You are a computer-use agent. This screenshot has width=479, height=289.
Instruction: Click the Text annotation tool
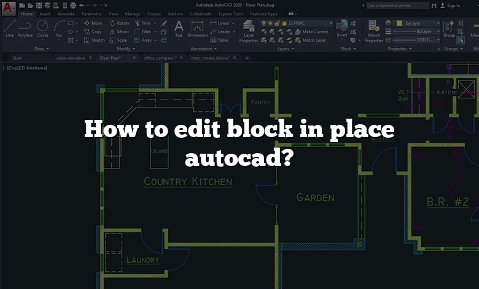(179, 28)
